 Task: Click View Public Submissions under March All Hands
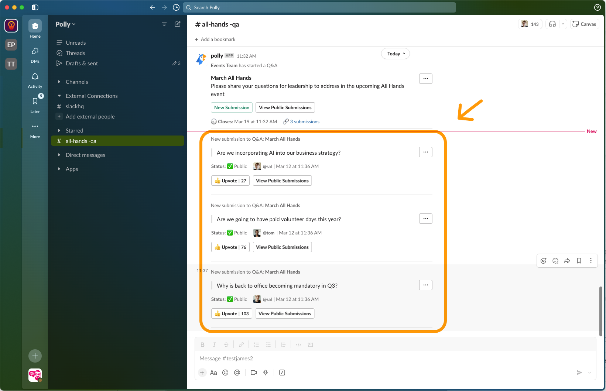(285, 107)
